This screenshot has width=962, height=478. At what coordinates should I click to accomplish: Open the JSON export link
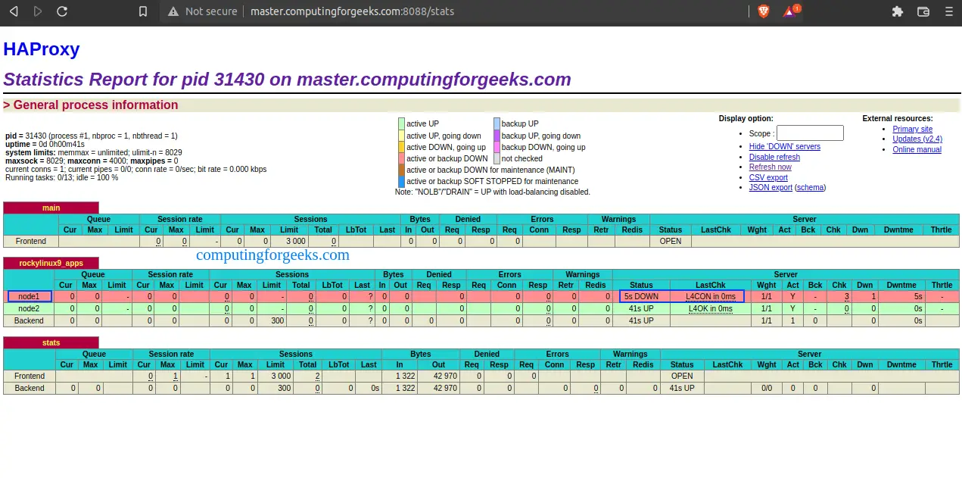click(x=771, y=188)
